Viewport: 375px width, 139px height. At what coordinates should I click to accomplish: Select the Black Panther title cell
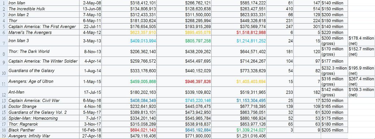point(43,130)
